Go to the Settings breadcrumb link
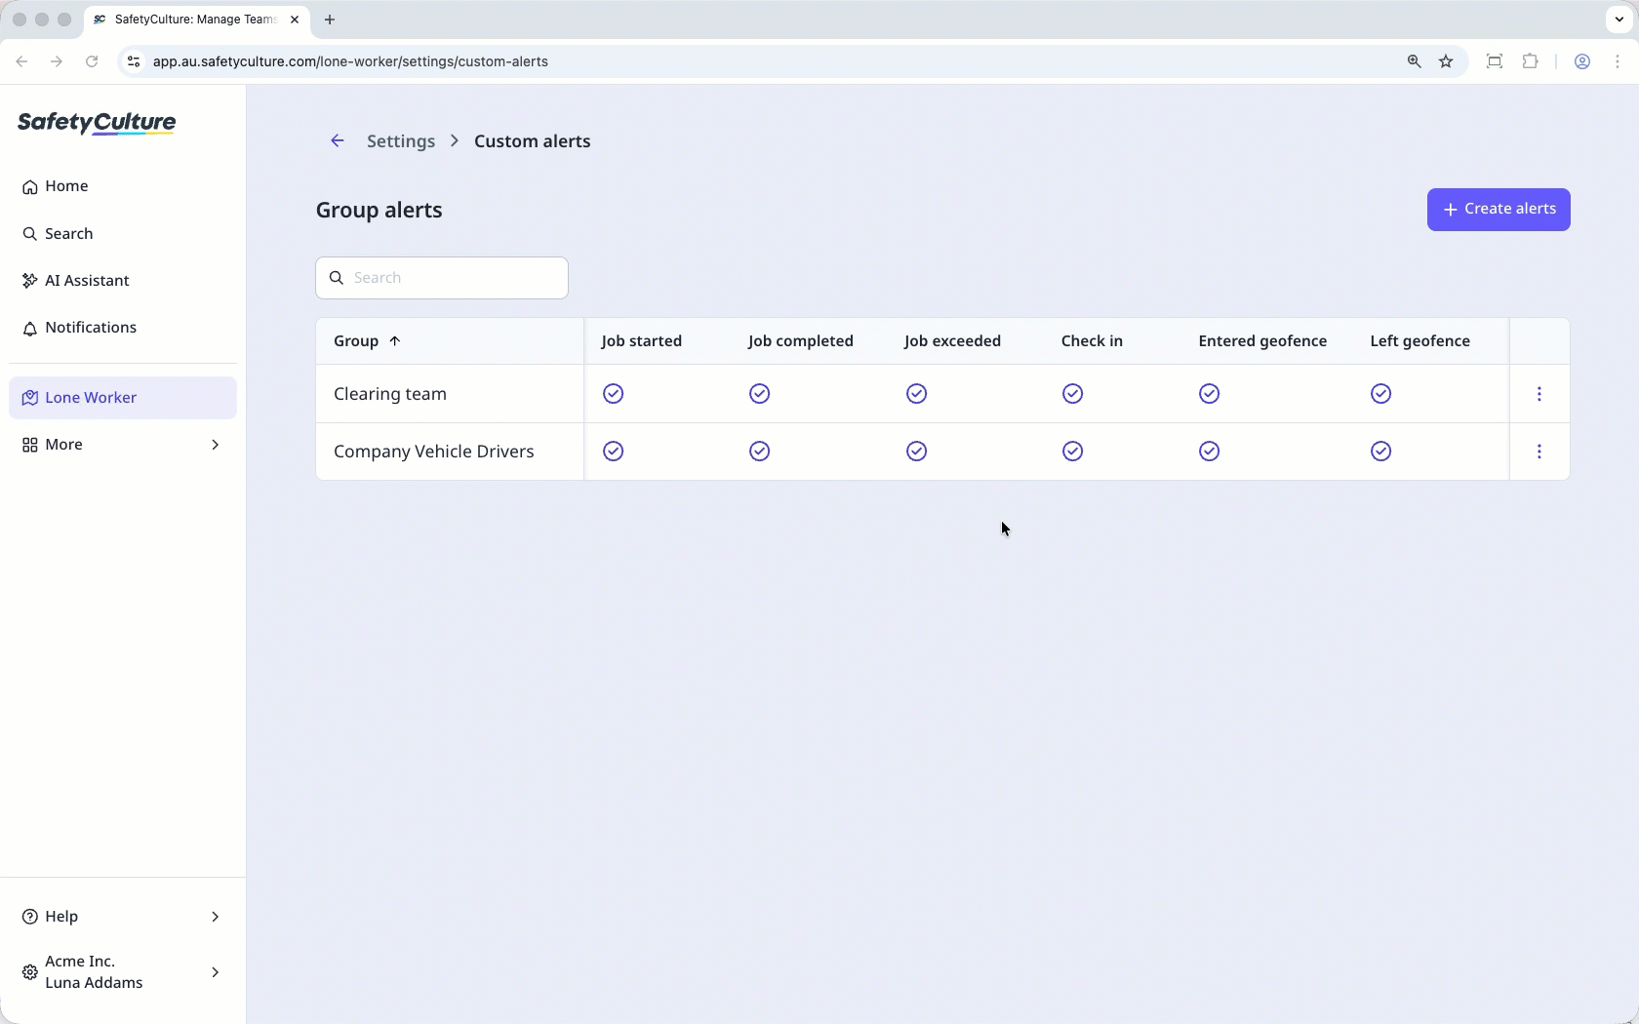 [401, 141]
